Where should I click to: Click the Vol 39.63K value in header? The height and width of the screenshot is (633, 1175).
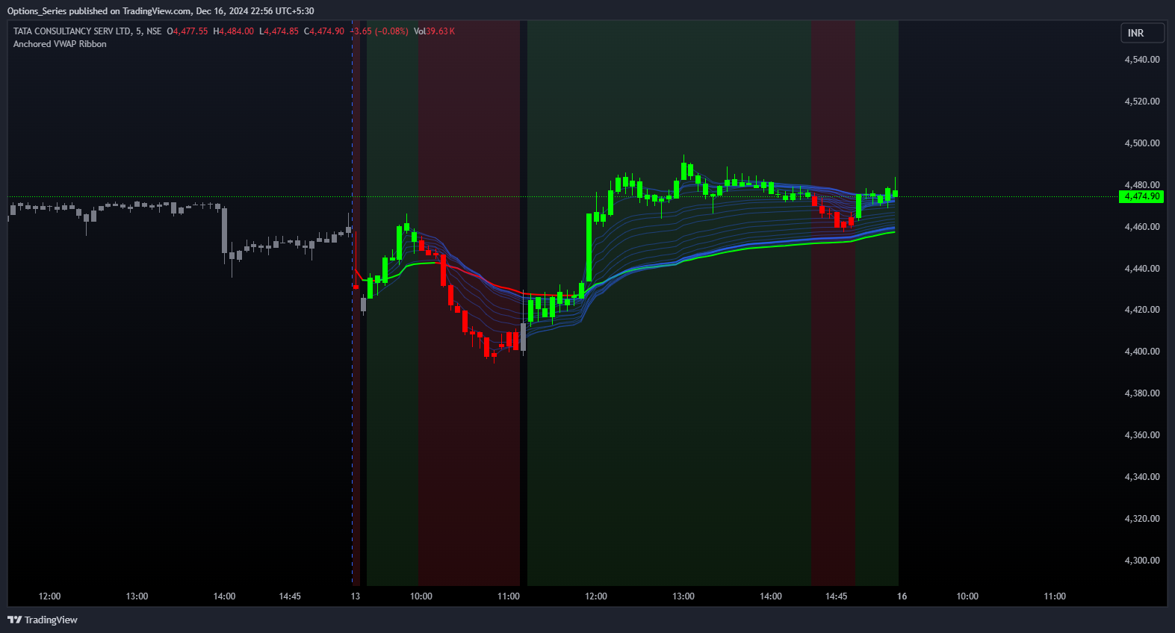click(434, 31)
